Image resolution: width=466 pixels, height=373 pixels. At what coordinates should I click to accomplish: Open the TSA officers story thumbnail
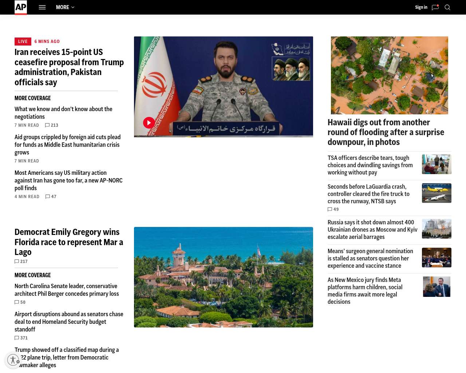(437, 164)
